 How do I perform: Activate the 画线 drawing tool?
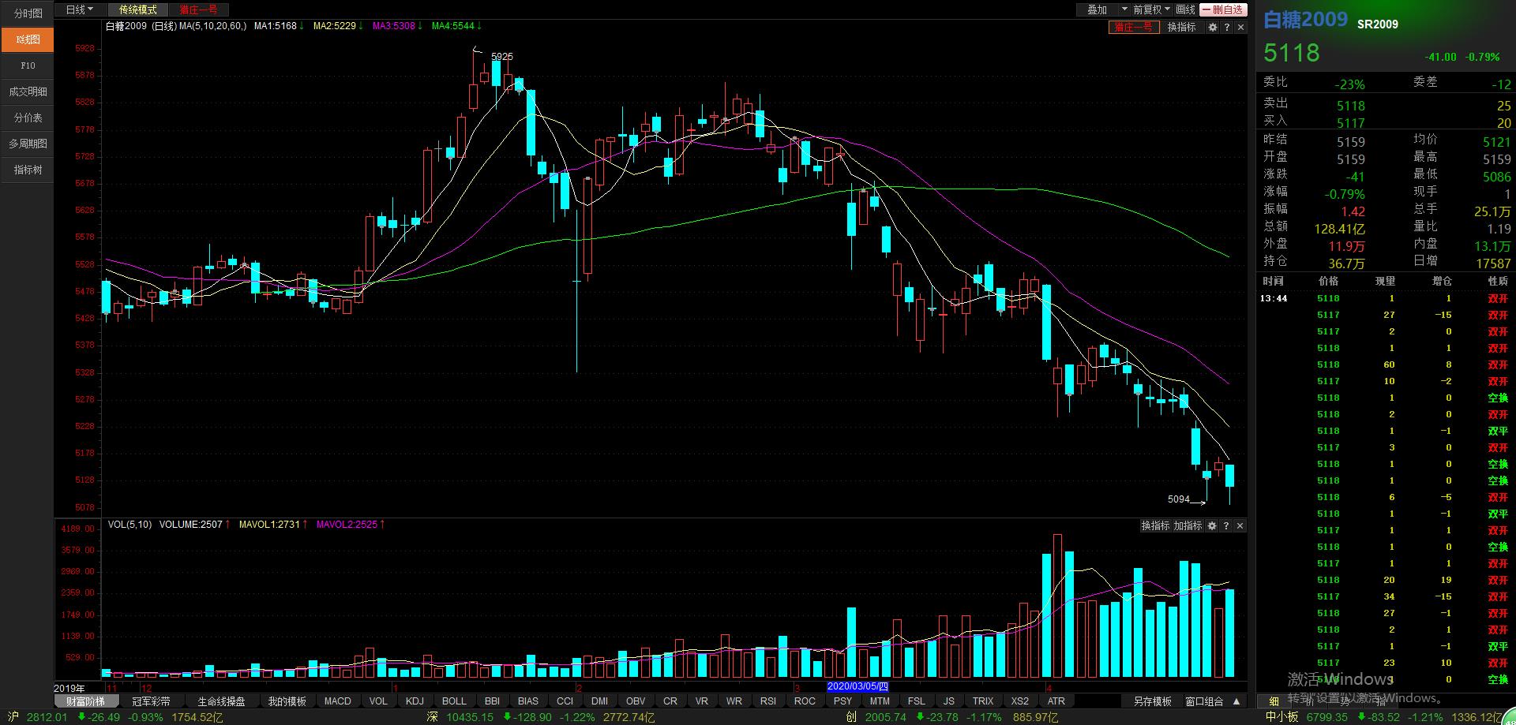[x=1185, y=9]
